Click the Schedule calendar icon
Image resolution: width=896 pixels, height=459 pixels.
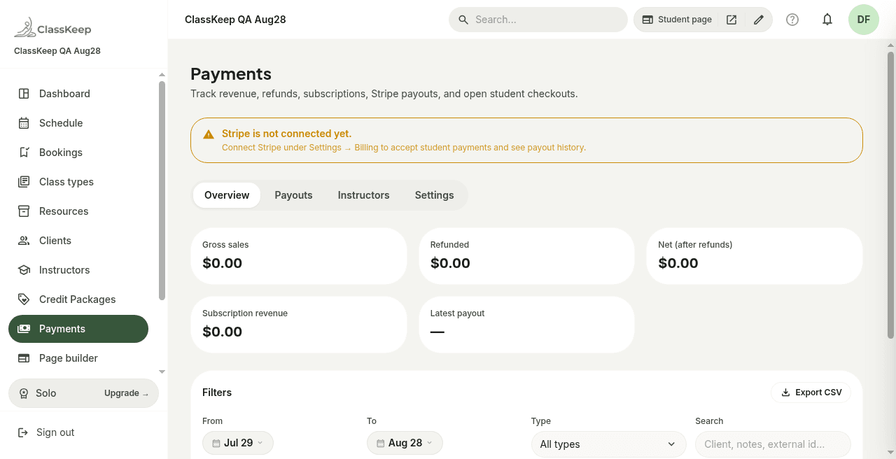click(x=24, y=123)
